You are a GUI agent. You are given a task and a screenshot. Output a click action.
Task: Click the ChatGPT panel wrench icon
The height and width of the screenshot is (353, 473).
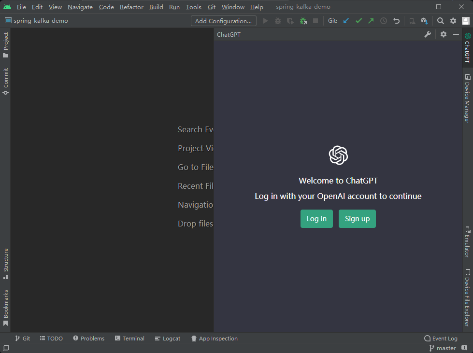coord(428,34)
